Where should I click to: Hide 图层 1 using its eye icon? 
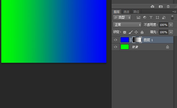tap(116, 40)
